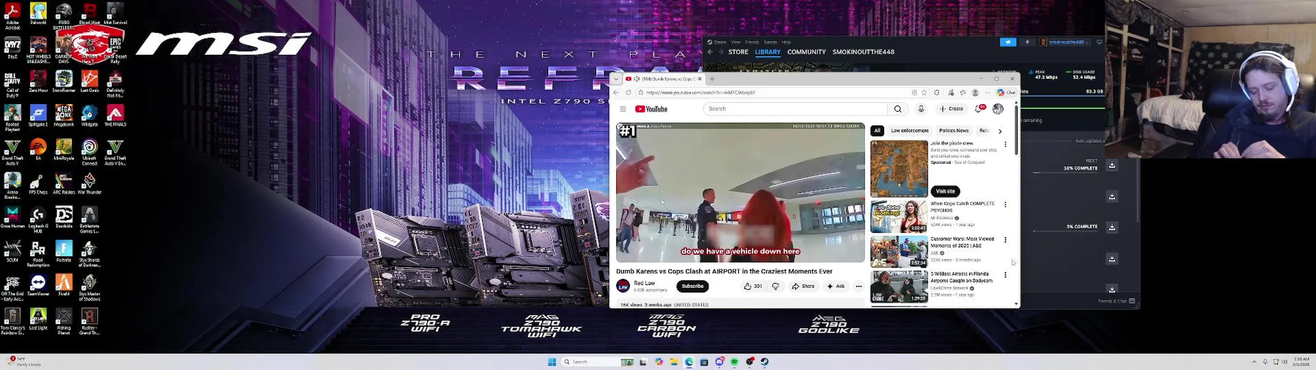Open File Explorer from the taskbar

point(674,362)
